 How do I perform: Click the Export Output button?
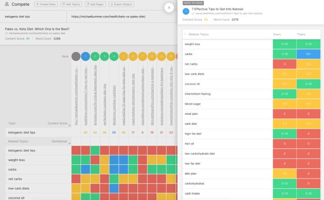click(x=121, y=4)
